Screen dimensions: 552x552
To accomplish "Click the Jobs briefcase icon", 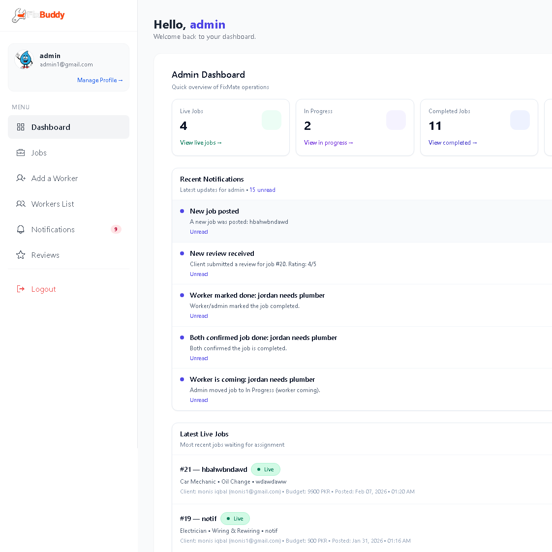I will pos(21,153).
